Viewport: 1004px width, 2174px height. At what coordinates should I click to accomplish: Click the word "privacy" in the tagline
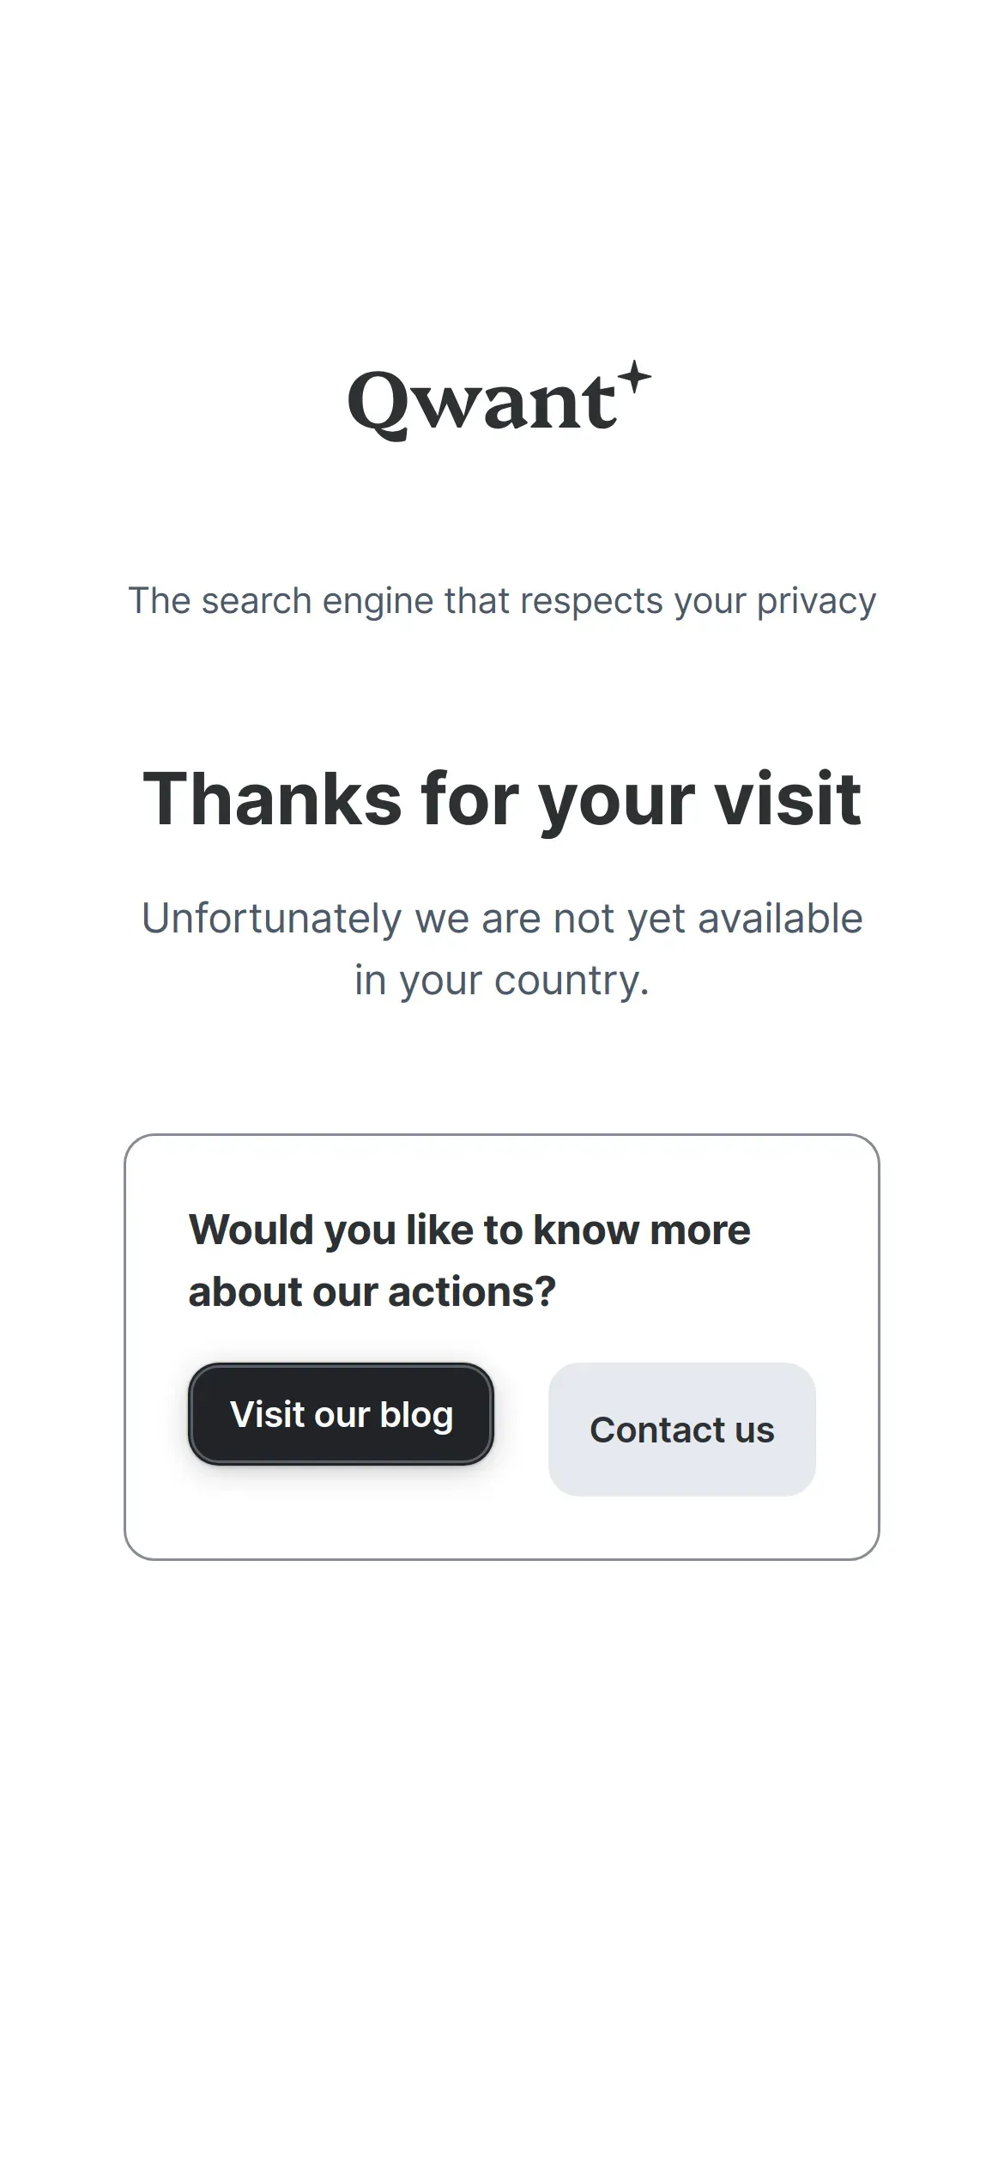coord(816,602)
